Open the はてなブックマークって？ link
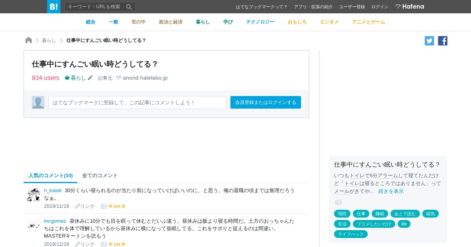The height and width of the screenshot is (247, 471). [x=261, y=7]
